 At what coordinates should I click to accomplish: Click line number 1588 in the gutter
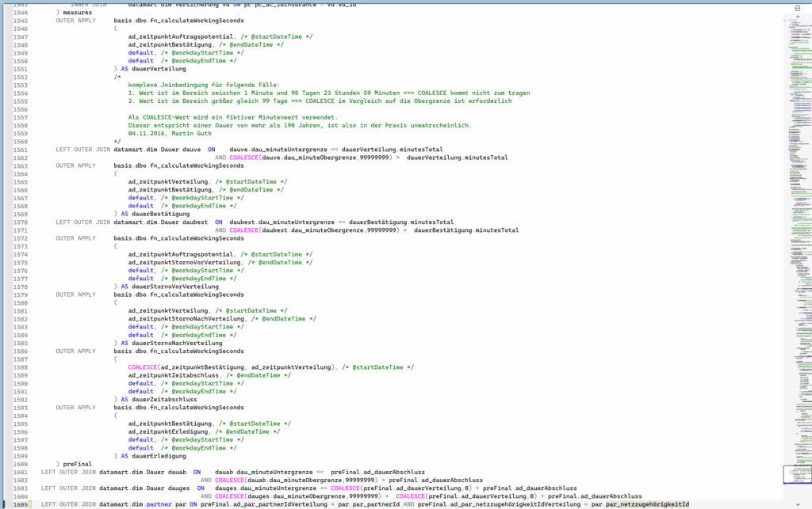coord(21,367)
